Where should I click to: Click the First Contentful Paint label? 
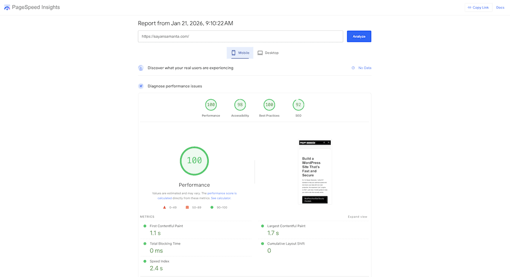166,226
